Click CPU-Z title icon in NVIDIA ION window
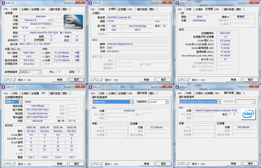Viewport: 261px width, 168px height. coord(90,87)
